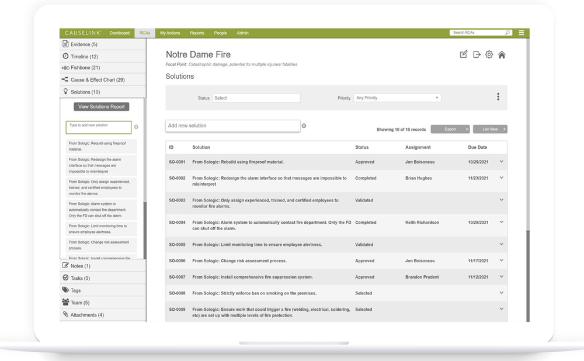Click the edit RCA pencil icon
The width and height of the screenshot is (584, 361).
(463, 54)
